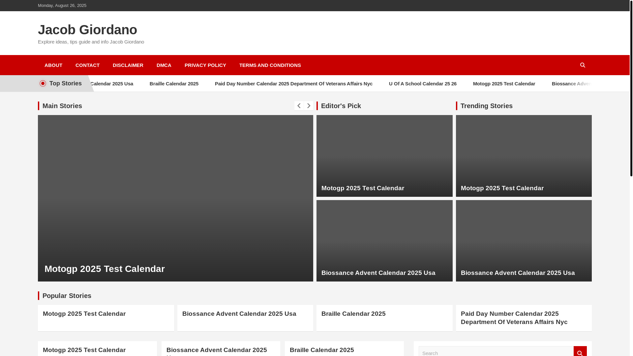Open the DISCLAIMER page
This screenshot has width=633, height=356.
coord(128,65)
